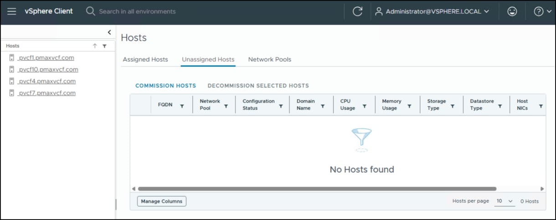Click the user account icon

379,12
